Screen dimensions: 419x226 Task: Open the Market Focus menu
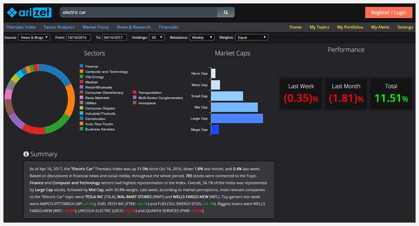[96, 27]
